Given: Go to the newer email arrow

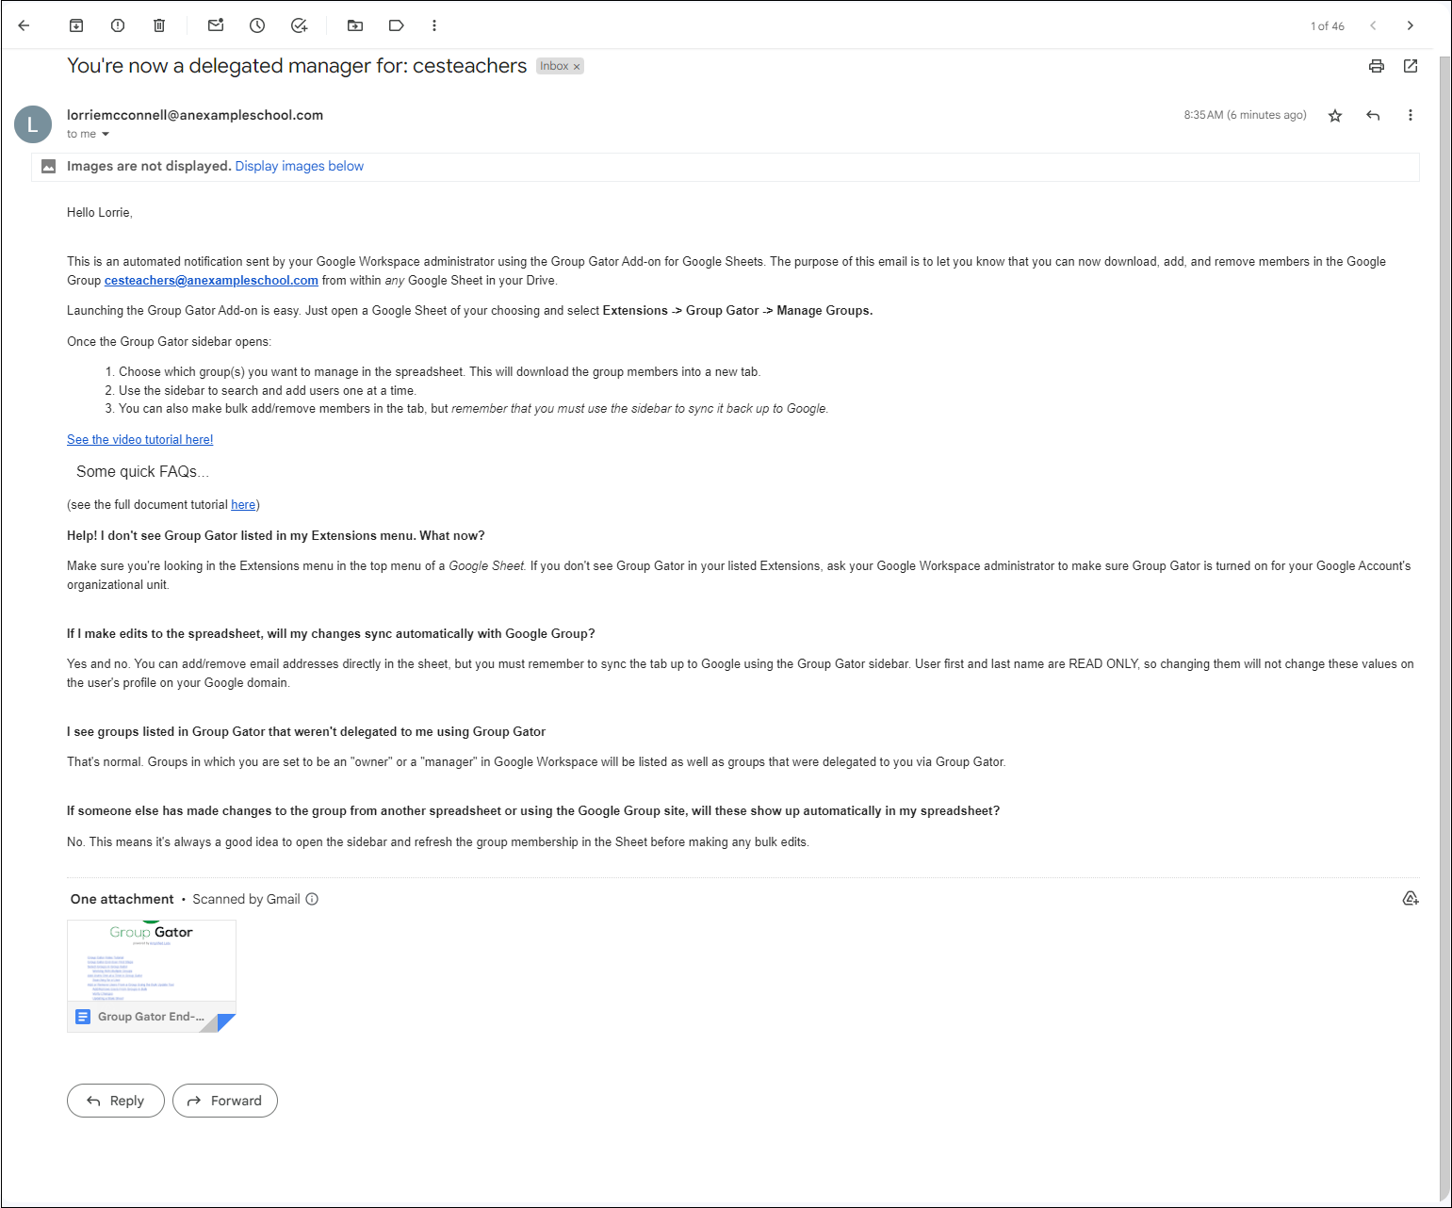Looking at the screenshot, I should coord(1373,25).
